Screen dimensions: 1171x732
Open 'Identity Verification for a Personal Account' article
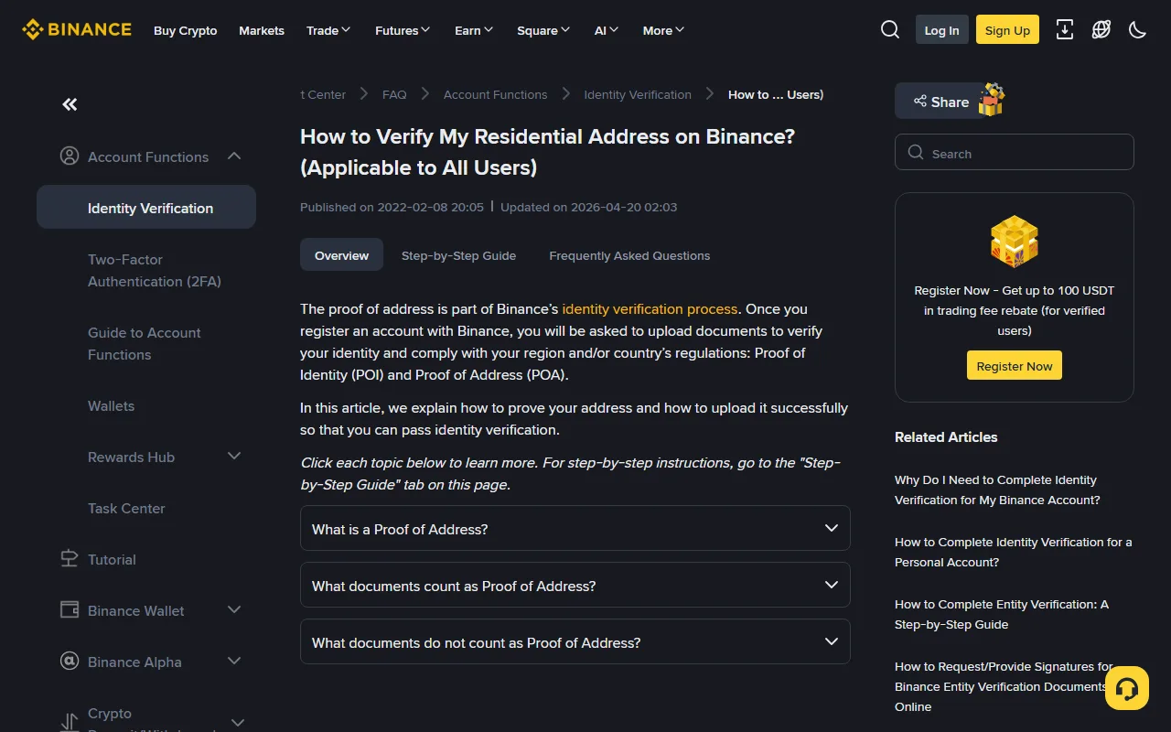[1013, 552]
